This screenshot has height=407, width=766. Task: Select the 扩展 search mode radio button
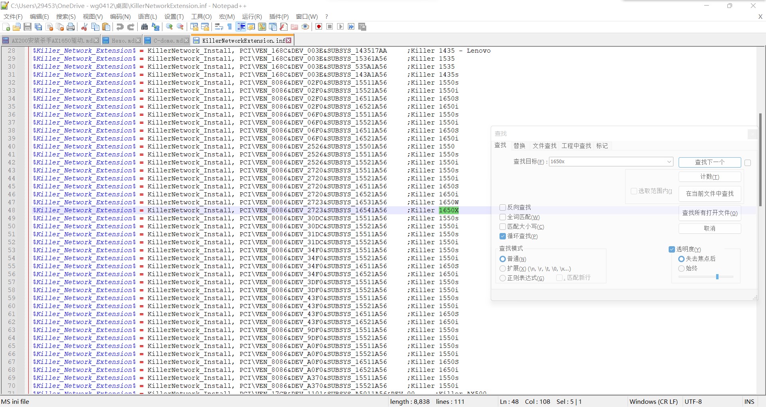[503, 269]
